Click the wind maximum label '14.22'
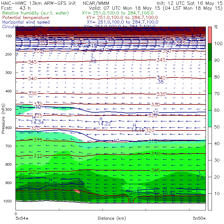Image resolution: width=224 pixels, height=224 pixels. [104, 124]
